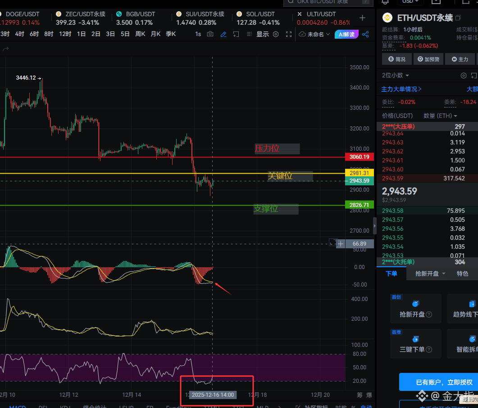The height and width of the screenshot is (408, 478).
Task: Open the screenshot camera tool
Action: coord(210,34)
